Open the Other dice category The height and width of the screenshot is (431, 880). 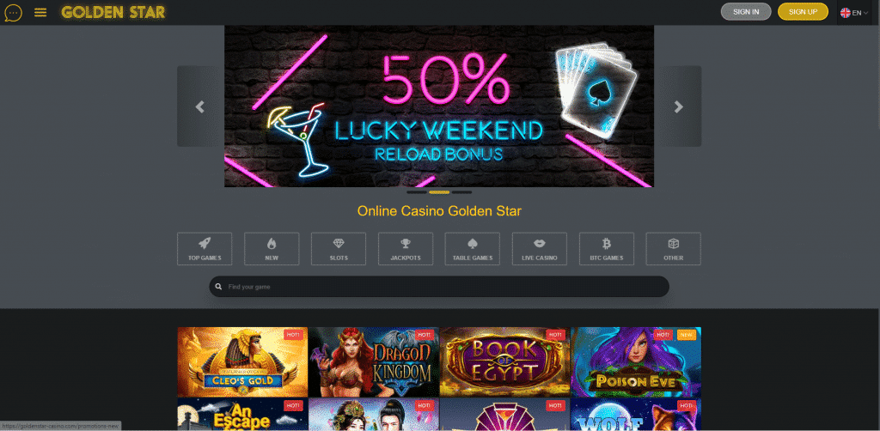tap(674, 249)
